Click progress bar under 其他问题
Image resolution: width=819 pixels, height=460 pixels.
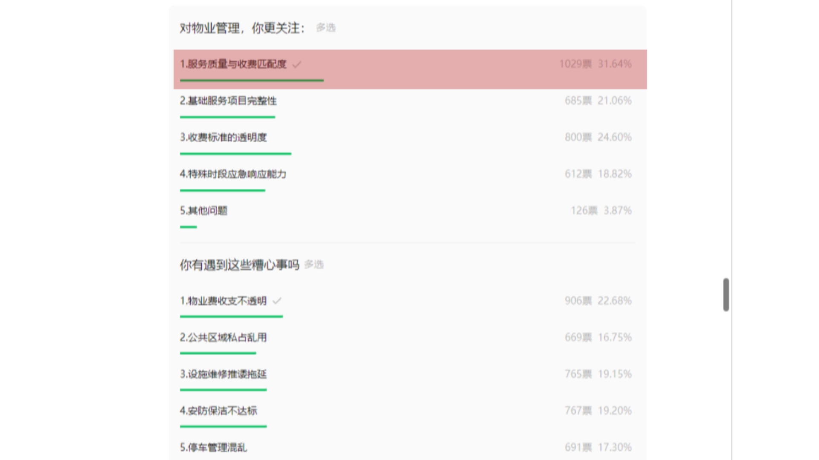tap(188, 227)
